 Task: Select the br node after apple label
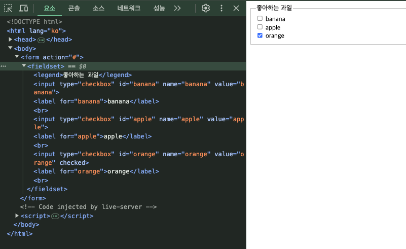(41, 146)
